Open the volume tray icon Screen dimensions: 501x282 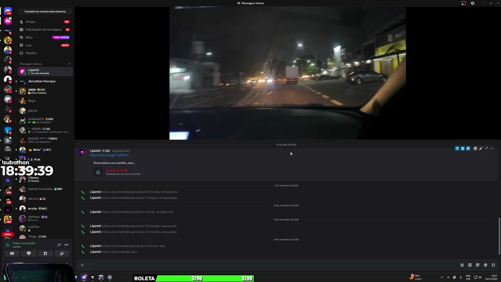[x=480, y=277]
